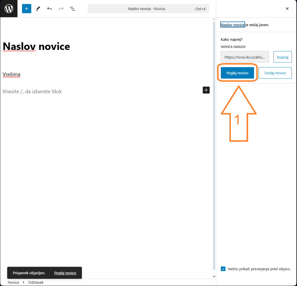Open the 'Naslov novice' link in panel
297x286 pixels.
click(233, 25)
